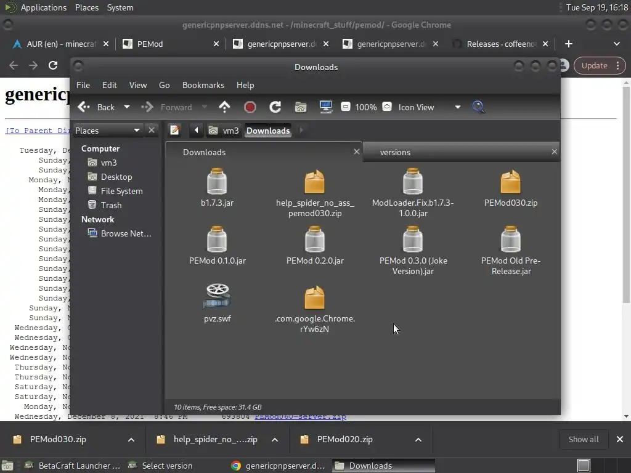Close the Places side pane
Image resolution: width=631 pixels, height=473 pixels.
coord(152,131)
